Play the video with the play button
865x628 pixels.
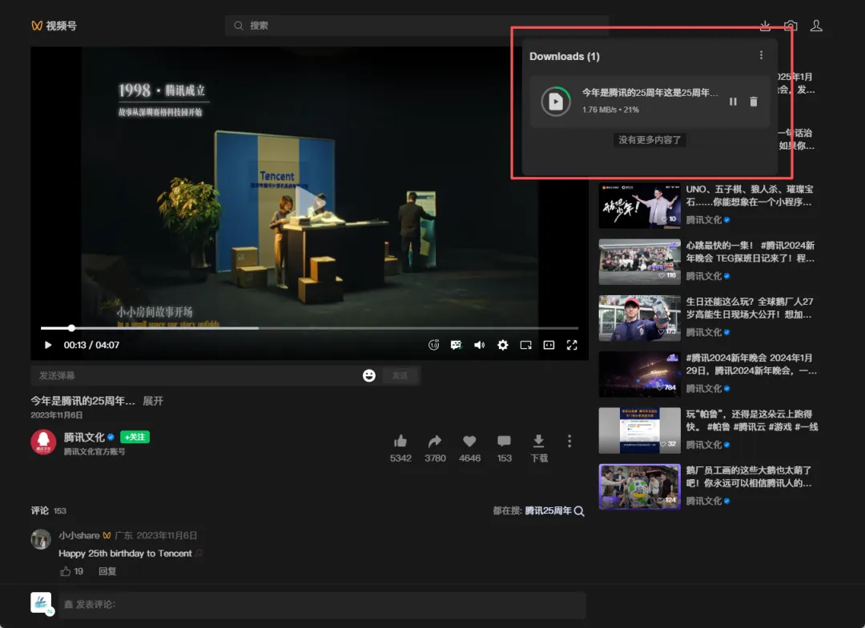pyautogui.click(x=48, y=345)
